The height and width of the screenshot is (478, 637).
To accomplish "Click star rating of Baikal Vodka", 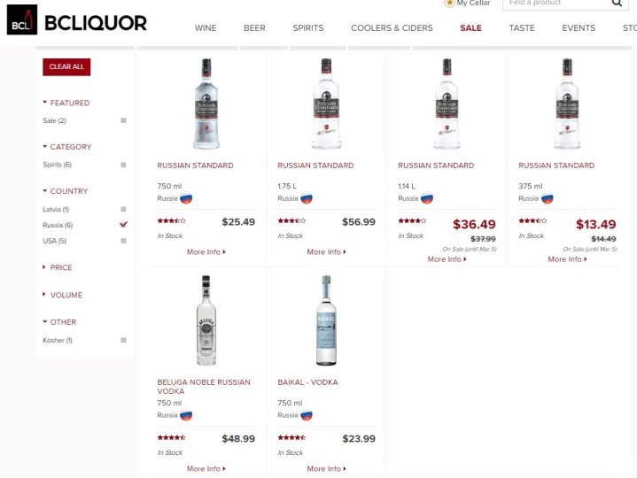I will 291,437.
